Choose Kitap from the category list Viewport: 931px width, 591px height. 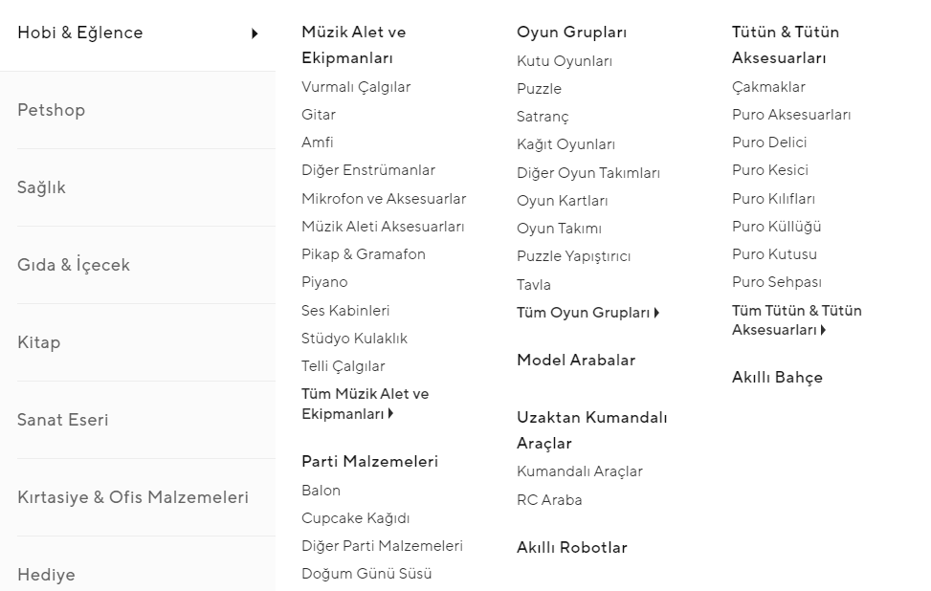(39, 342)
